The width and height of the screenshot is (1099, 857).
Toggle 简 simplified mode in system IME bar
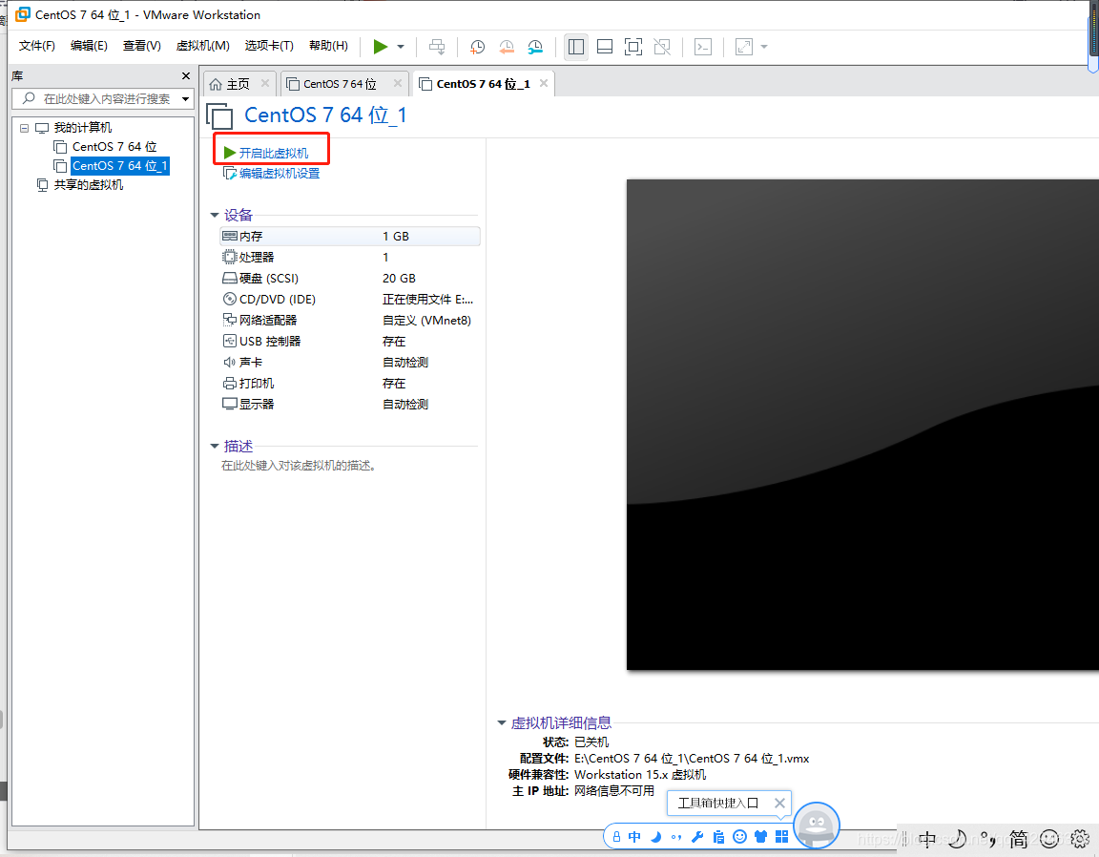click(x=1019, y=839)
